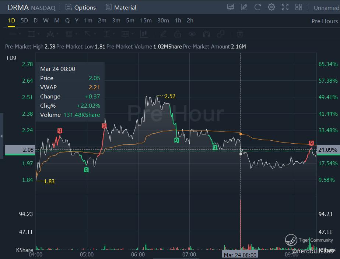Switch to the 2m timeframe tab
Viewport: 340px width, 259px height.
[x=102, y=21]
